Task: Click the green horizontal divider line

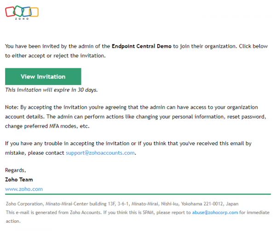Action: (138, 194)
